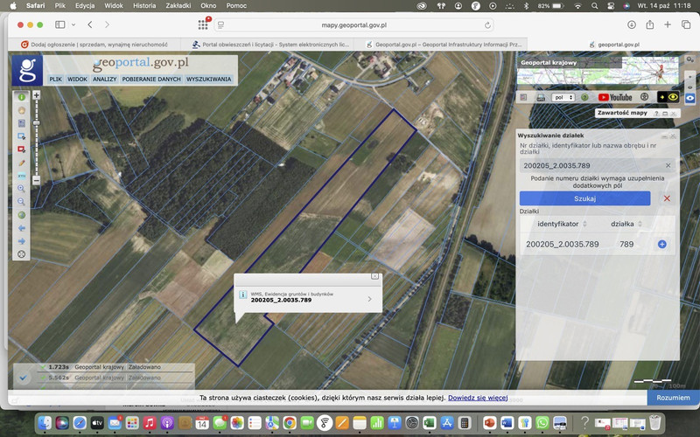This screenshot has height=437, width=700.
Task: Open the 'pol' language dropdown
Action: tap(563, 97)
